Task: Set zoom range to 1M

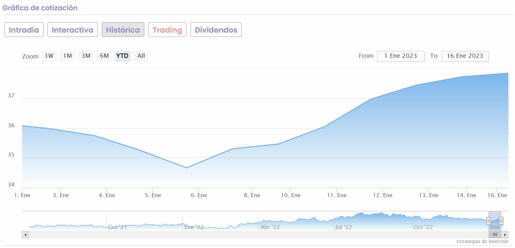Action: [67, 56]
